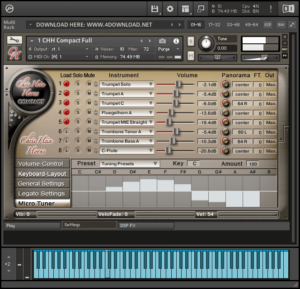This screenshot has width=300, height=289.
Task: Solo slot 4 Fluegelhorn A
Action: pos(78,112)
